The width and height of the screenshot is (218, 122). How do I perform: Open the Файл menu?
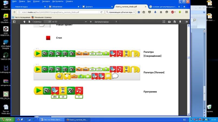pos(14,1)
